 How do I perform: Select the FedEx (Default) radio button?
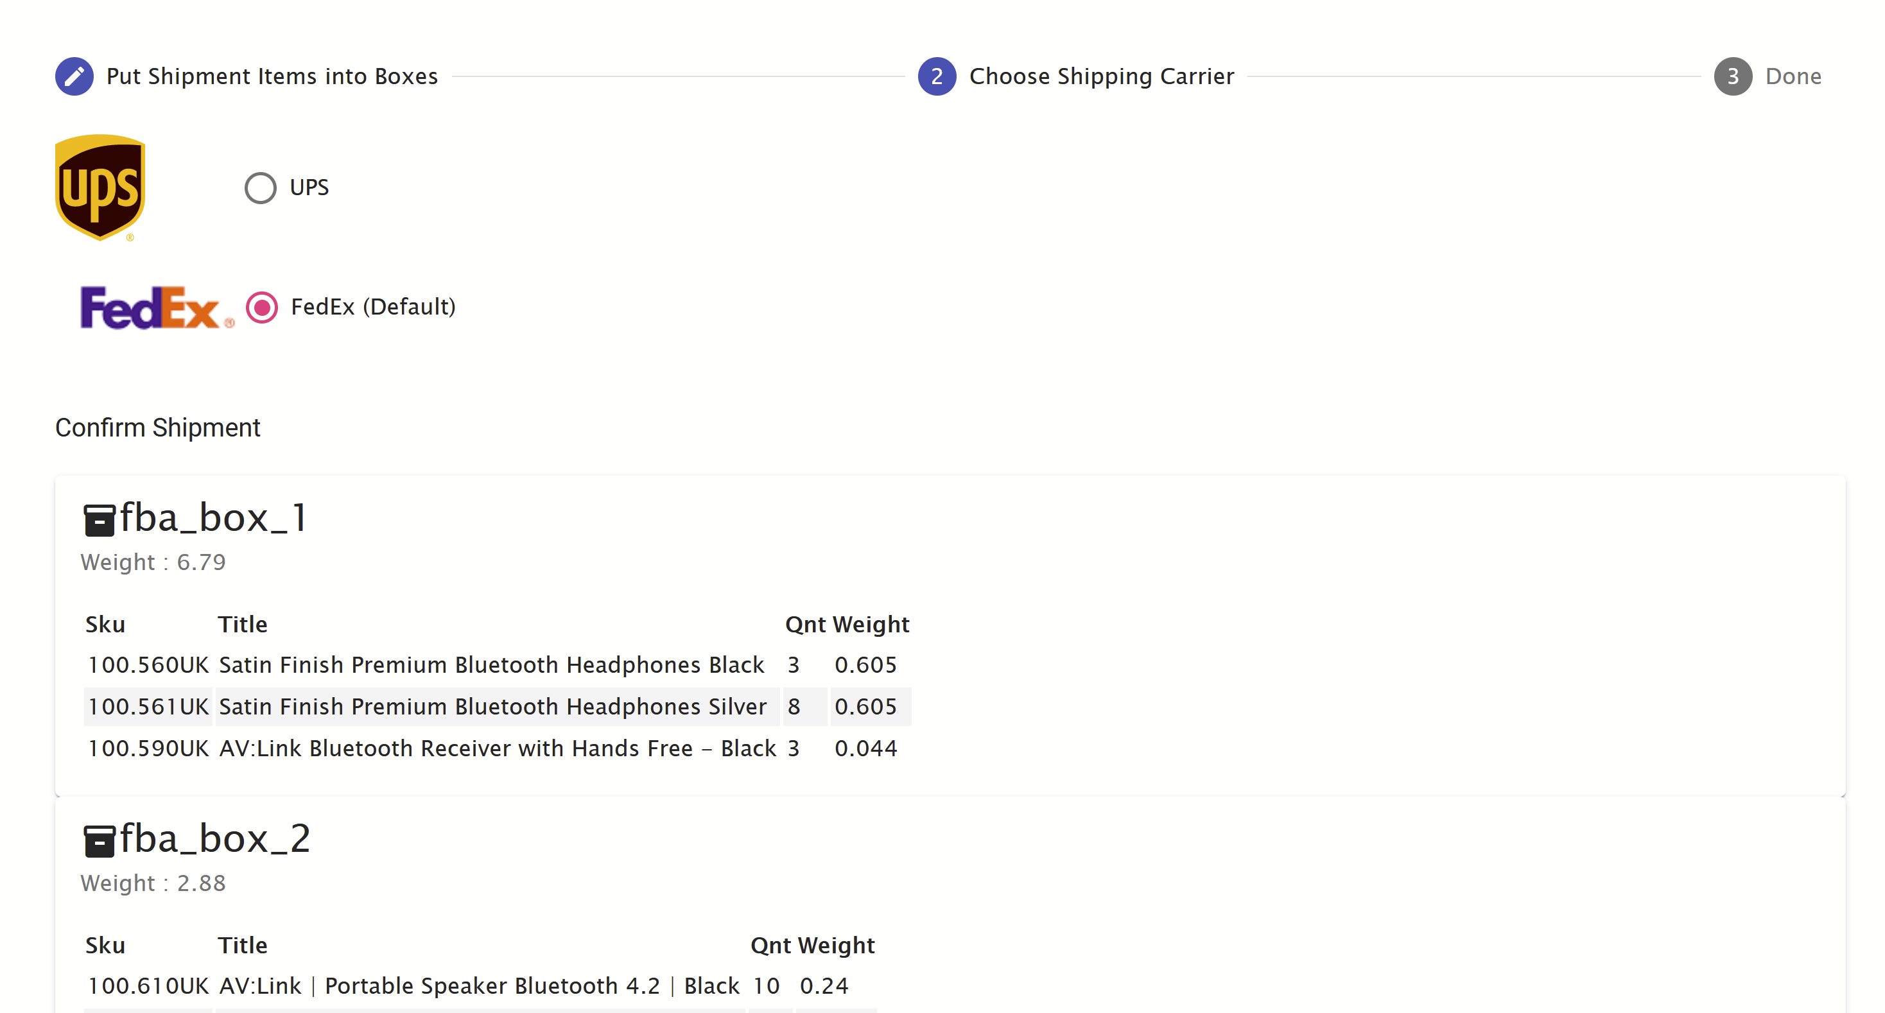[262, 307]
